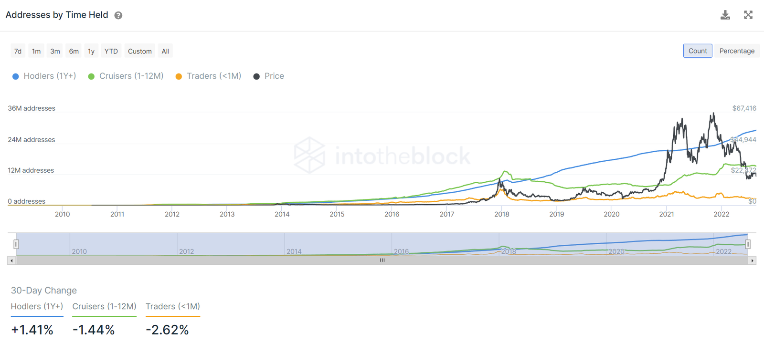Switch to Count view
Image resolution: width=764 pixels, height=343 pixels.
pyautogui.click(x=698, y=51)
